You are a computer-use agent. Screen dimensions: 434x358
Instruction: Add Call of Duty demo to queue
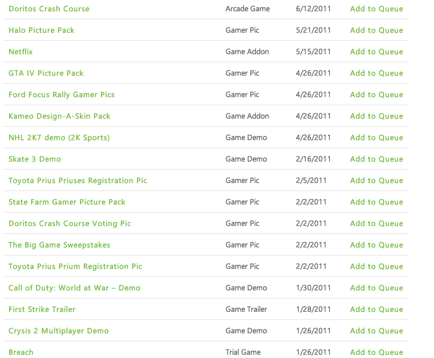pos(377,288)
